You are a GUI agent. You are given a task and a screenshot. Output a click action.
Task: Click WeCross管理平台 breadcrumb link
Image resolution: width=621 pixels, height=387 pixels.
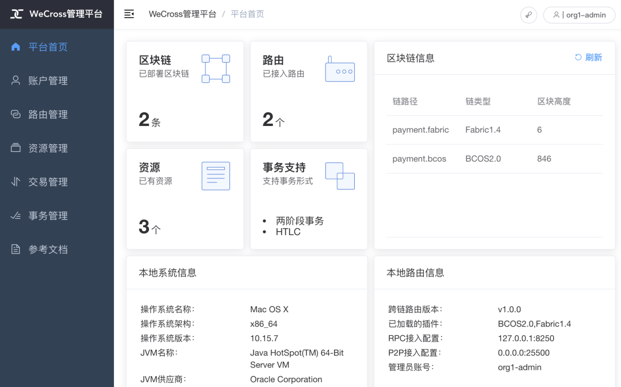[183, 14]
